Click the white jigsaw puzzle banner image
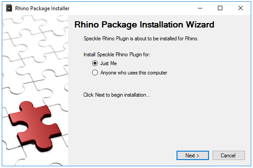253x168 pixels. [x=35, y=90]
